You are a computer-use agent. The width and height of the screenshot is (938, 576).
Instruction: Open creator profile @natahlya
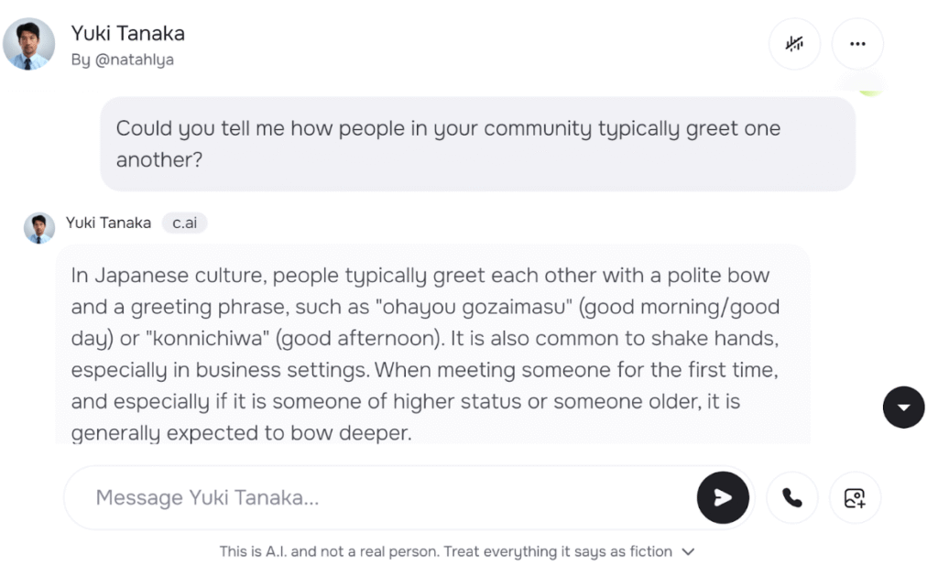[122, 60]
